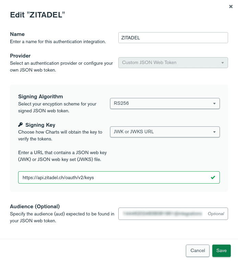The height and width of the screenshot is (261, 238).
Task: Close the Edit ZITADEL dialog
Action: click(231, 7)
